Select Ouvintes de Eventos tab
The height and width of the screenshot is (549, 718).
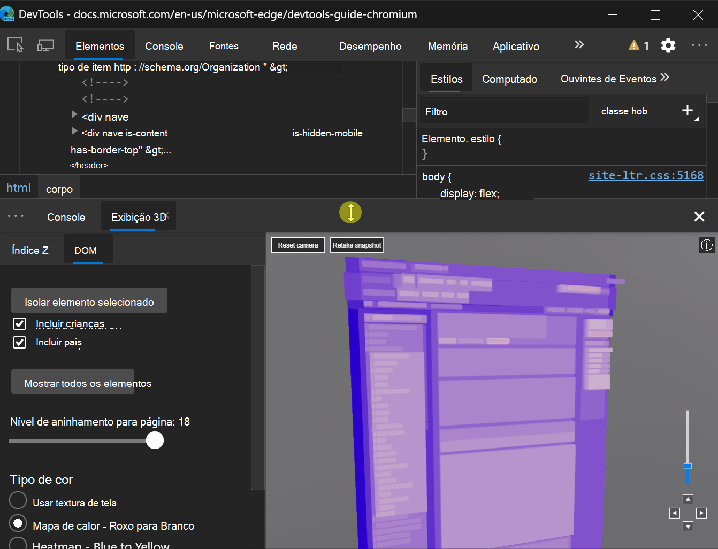[608, 79]
